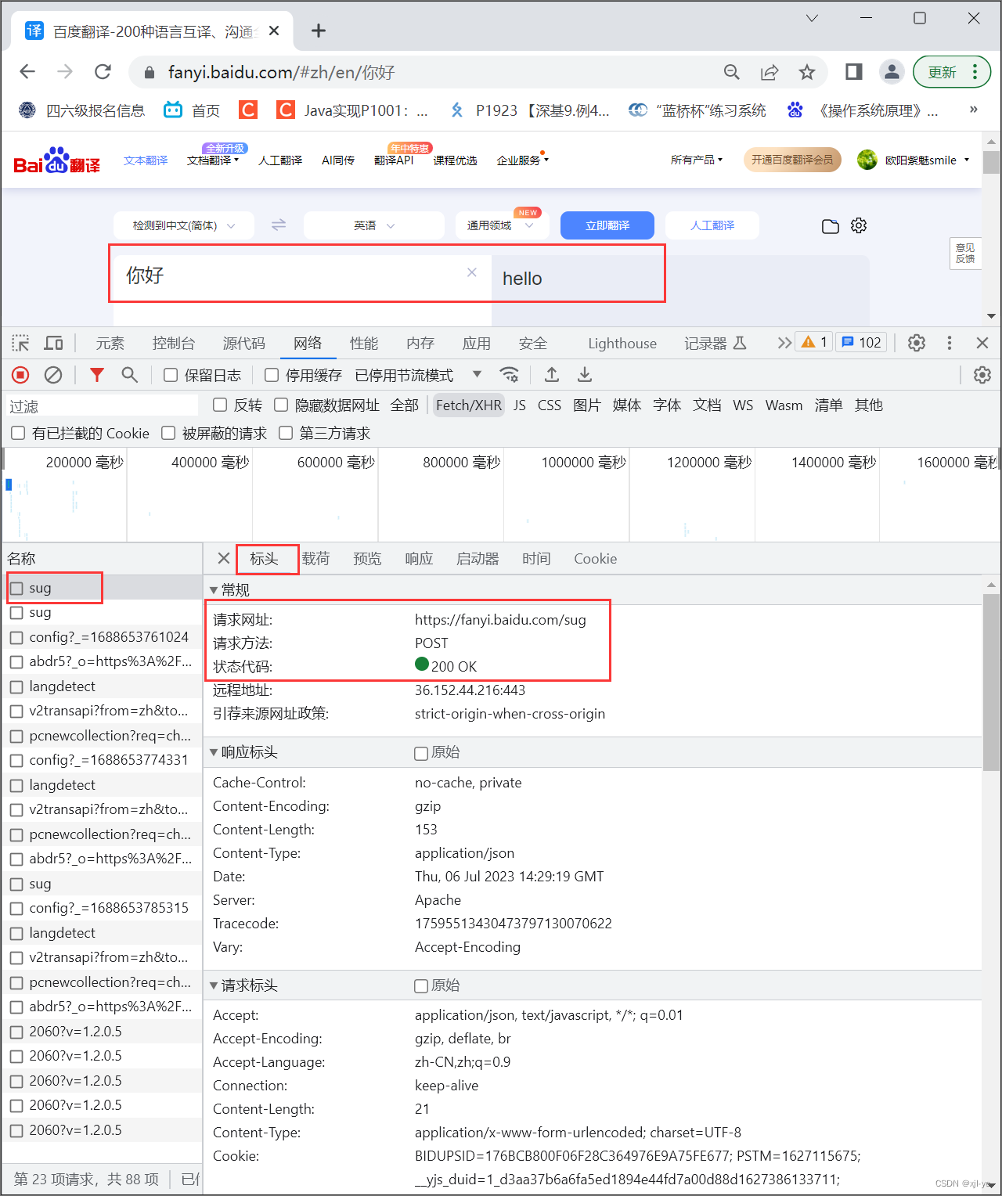Switch to the 预览 tab
Screen dimensions: 1002x1196
coord(367,558)
